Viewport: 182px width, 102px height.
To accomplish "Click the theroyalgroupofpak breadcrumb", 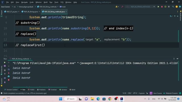I will (x=26, y=7).
